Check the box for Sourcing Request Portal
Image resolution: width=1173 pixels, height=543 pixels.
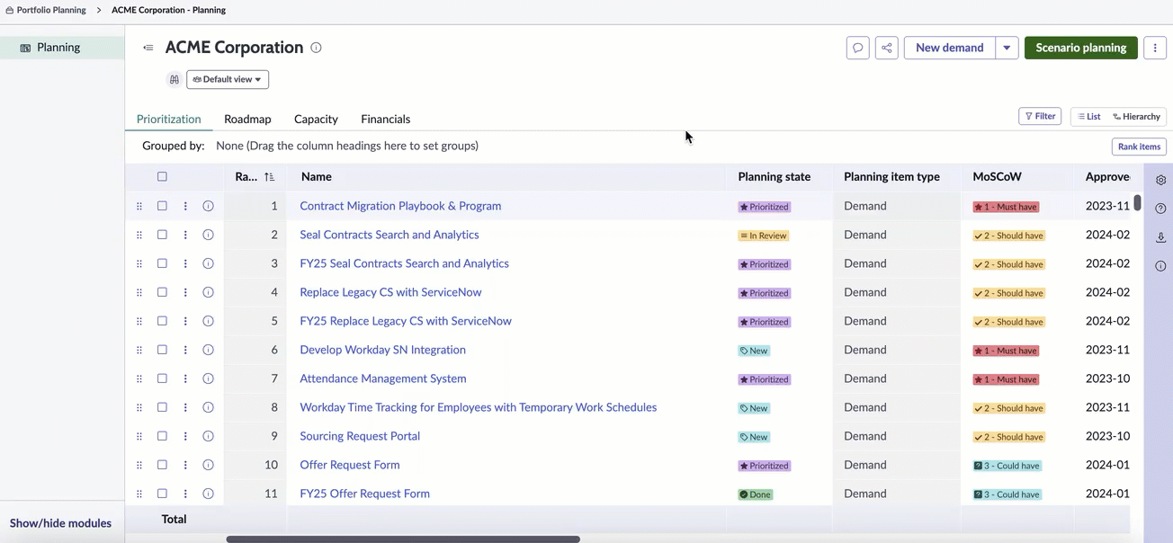click(162, 436)
